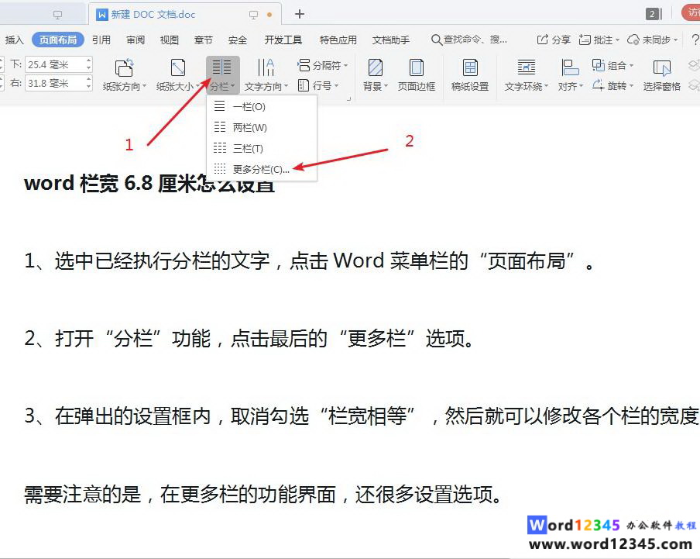700x559 pixels.
Task: Select 两栏(W) two columns option
Action: click(262, 127)
